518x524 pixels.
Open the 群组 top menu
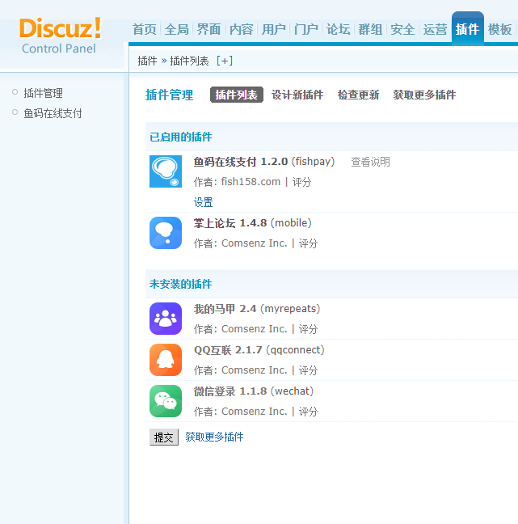370,29
